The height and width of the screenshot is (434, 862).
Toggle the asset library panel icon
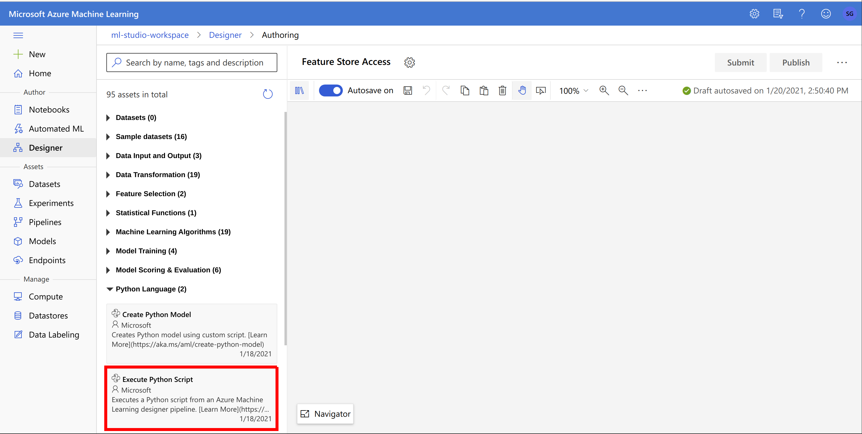tap(299, 90)
